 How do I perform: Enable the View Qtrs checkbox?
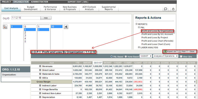181,57
